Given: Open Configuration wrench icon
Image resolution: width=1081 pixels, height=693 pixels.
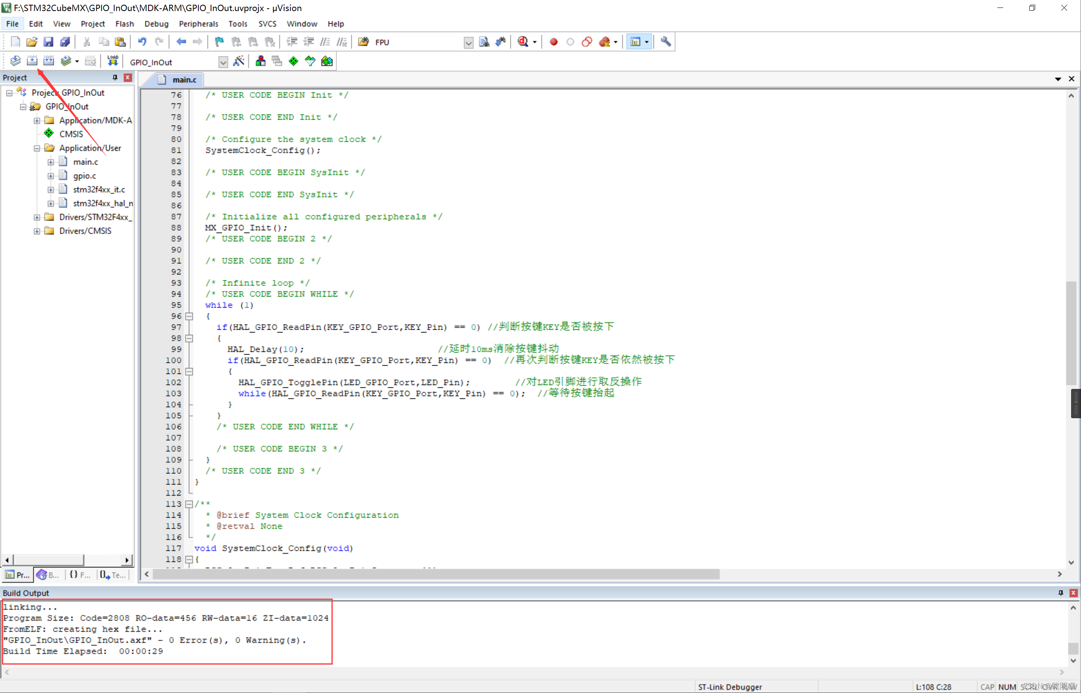Looking at the screenshot, I should 665,42.
